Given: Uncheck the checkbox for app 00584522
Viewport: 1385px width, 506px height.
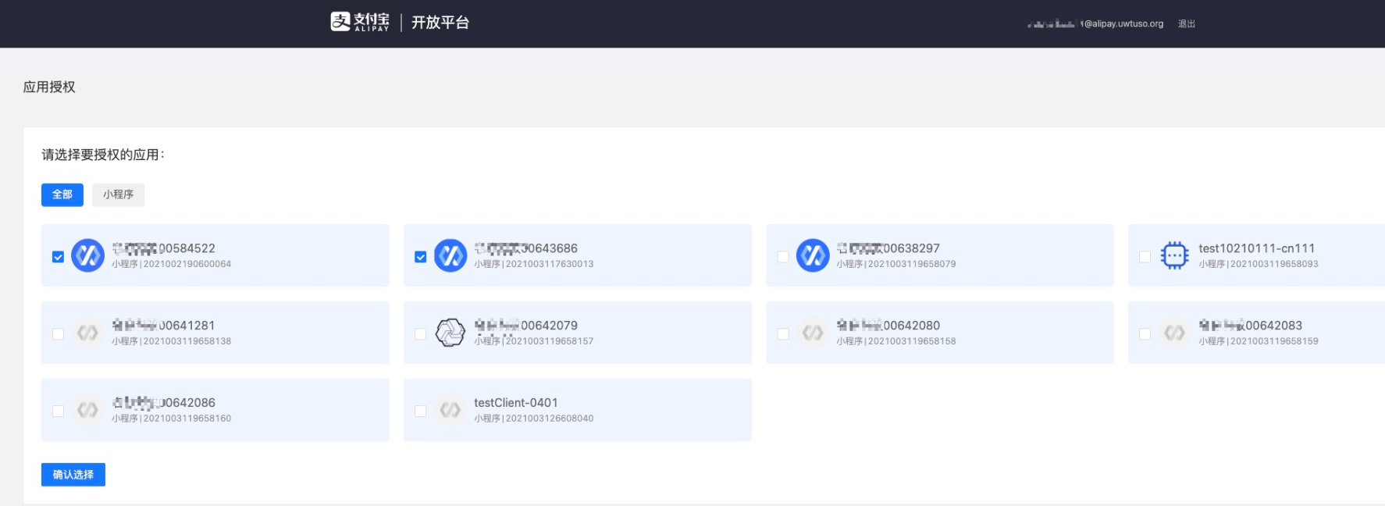Looking at the screenshot, I should coord(58,257).
